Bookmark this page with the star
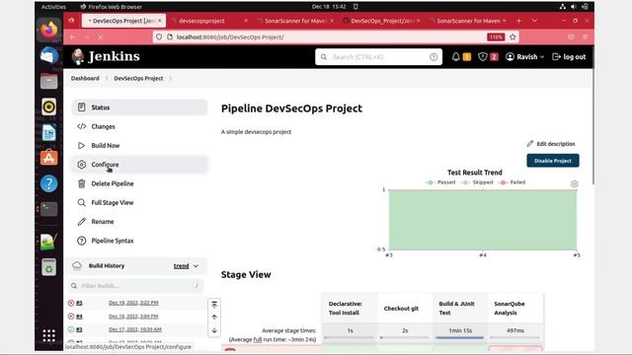The image size is (632, 355). (x=513, y=37)
